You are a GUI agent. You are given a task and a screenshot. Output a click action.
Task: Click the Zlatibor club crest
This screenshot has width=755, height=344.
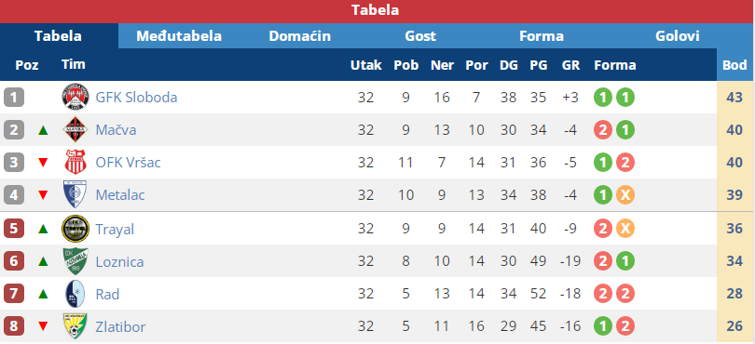pos(75,326)
